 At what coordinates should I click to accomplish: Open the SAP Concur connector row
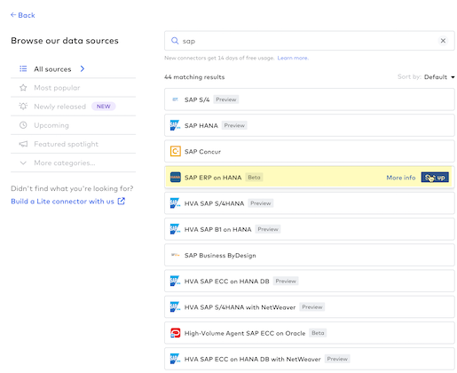coord(310,151)
